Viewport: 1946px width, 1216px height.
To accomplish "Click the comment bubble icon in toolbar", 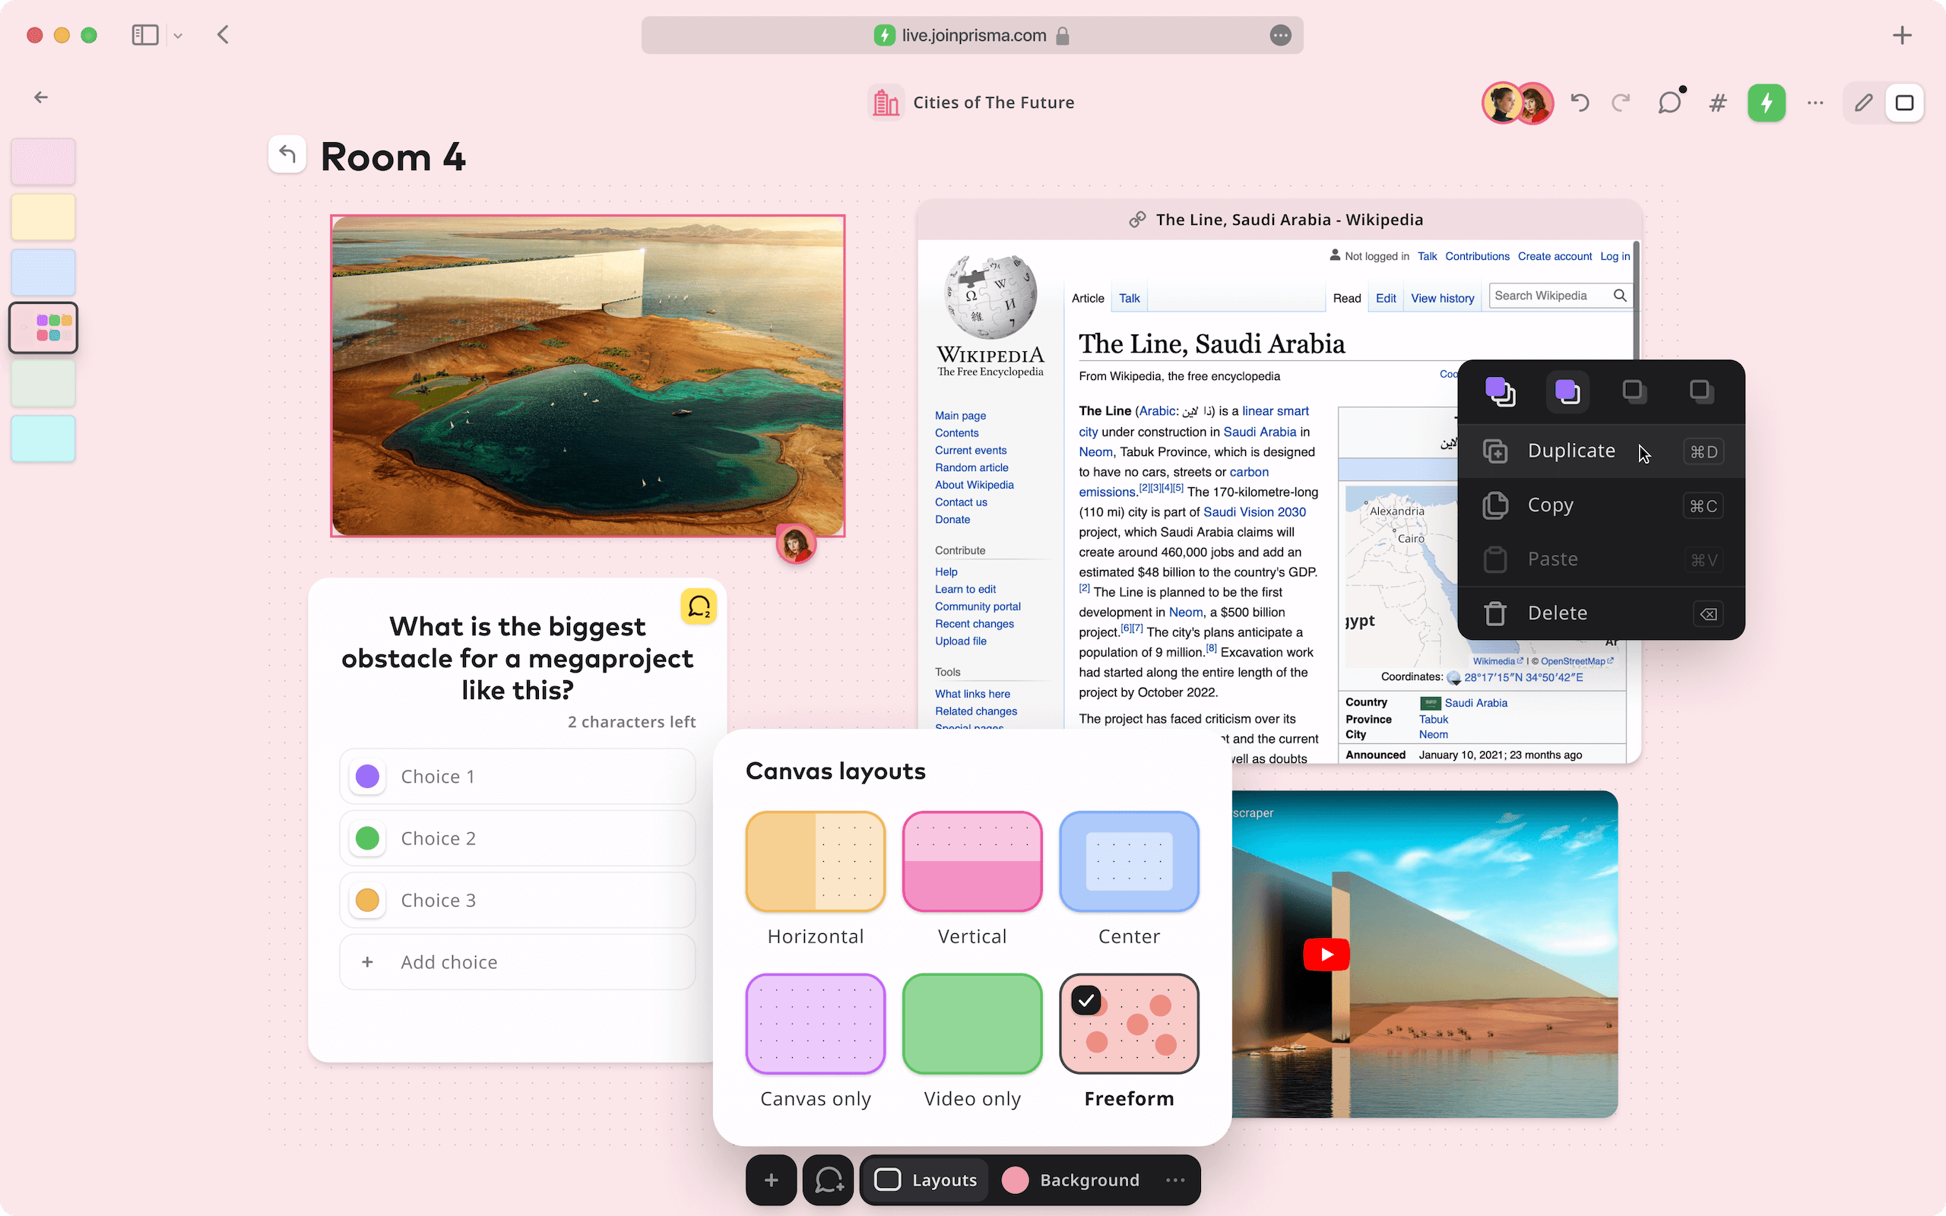I will 1669,103.
